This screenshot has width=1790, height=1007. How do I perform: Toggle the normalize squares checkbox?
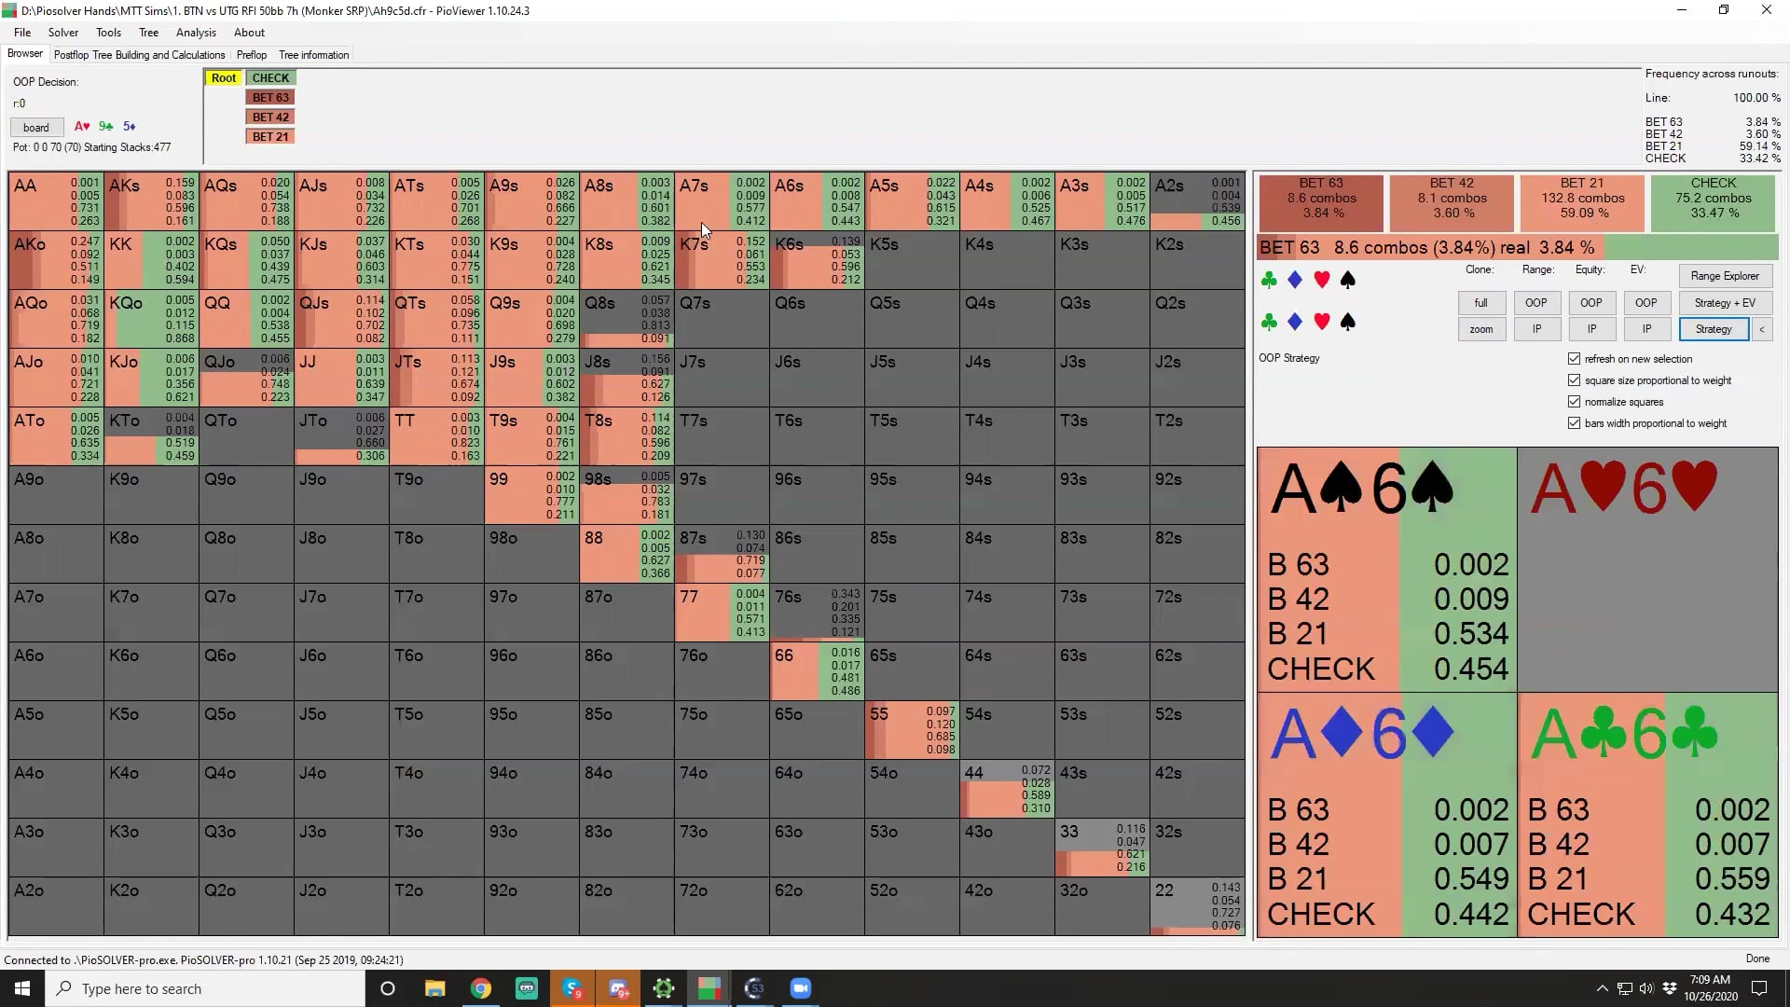[1575, 402]
